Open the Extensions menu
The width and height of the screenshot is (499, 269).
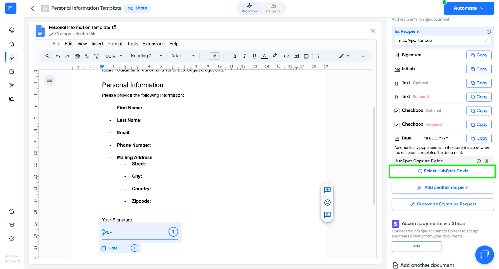153,44
